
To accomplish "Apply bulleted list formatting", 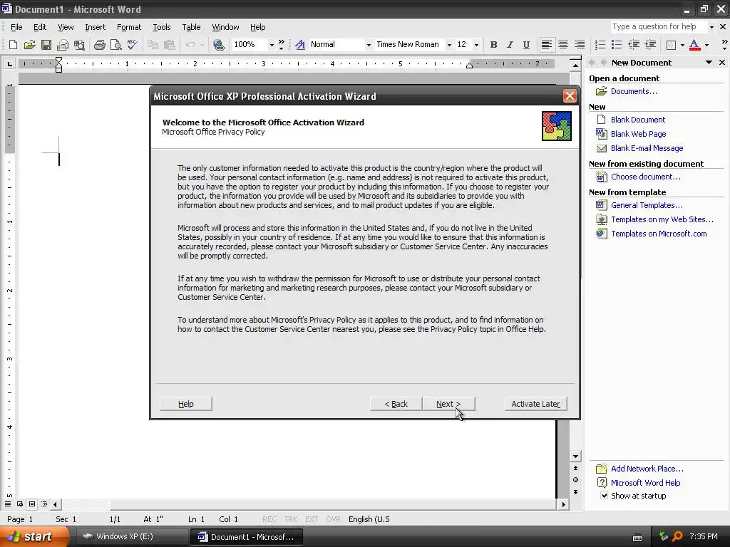I will tap(617, 45).
